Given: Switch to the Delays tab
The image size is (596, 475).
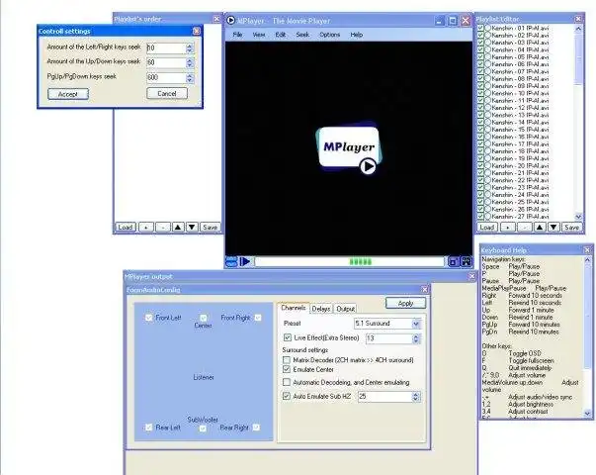Looking at the screenshot, I should click(x=321, y=309).
